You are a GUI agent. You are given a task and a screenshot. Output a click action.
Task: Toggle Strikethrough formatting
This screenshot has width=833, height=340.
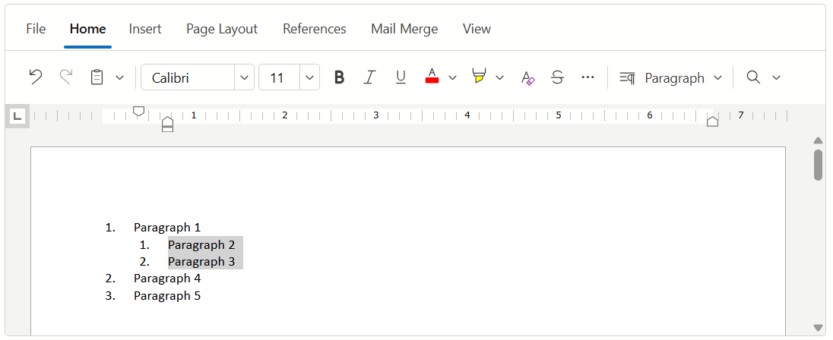click(x=557, y=77)
